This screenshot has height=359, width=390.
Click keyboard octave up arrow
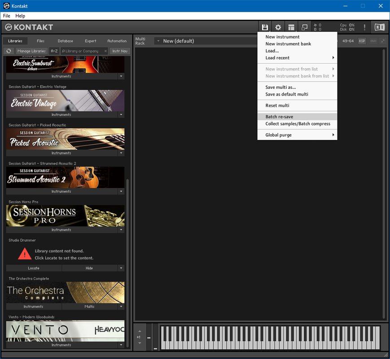click(x=140, y=331)
